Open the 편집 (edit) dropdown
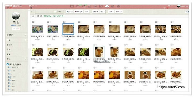Image resolution: width=194 pixels, height=97 pixels. tap(102, 12)
